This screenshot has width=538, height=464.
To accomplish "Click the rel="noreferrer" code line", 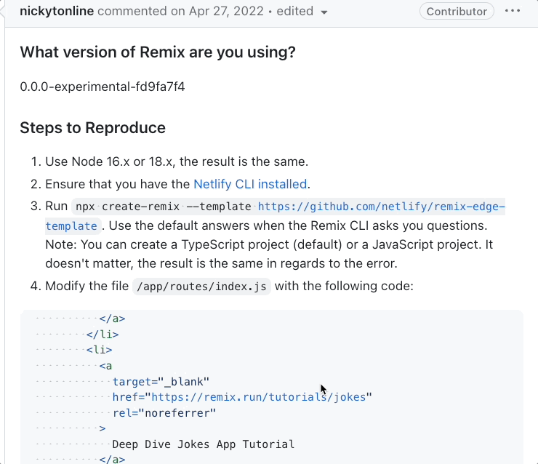I will pyautogui.click(x=164, y=413).
